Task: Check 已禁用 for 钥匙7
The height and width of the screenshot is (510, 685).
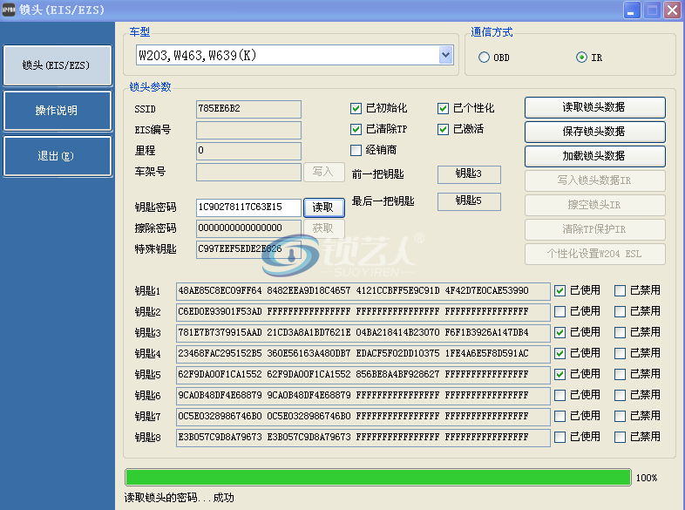Action: pyautogui.click(x=620, y=416)
